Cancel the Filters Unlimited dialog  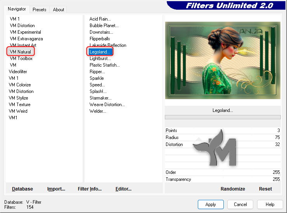pos(240,204)
